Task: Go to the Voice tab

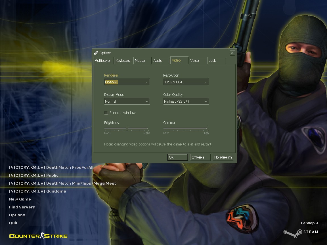Action: pyautogui.click(x=198, y=61)
